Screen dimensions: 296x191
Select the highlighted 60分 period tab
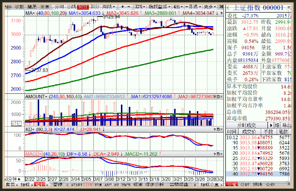click(x=83, y=7)
